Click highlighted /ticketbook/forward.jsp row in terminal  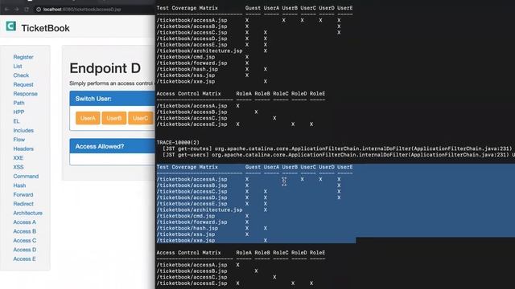[336, 222]
